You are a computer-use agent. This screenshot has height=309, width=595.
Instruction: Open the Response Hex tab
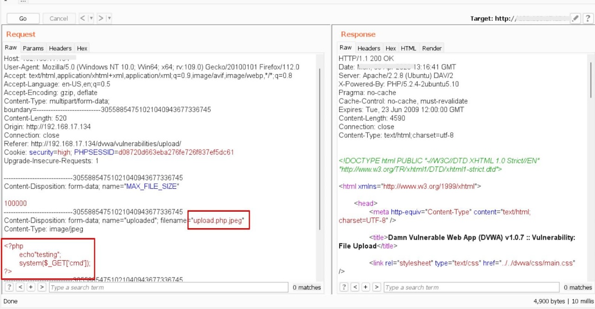[x=390, y=48]
